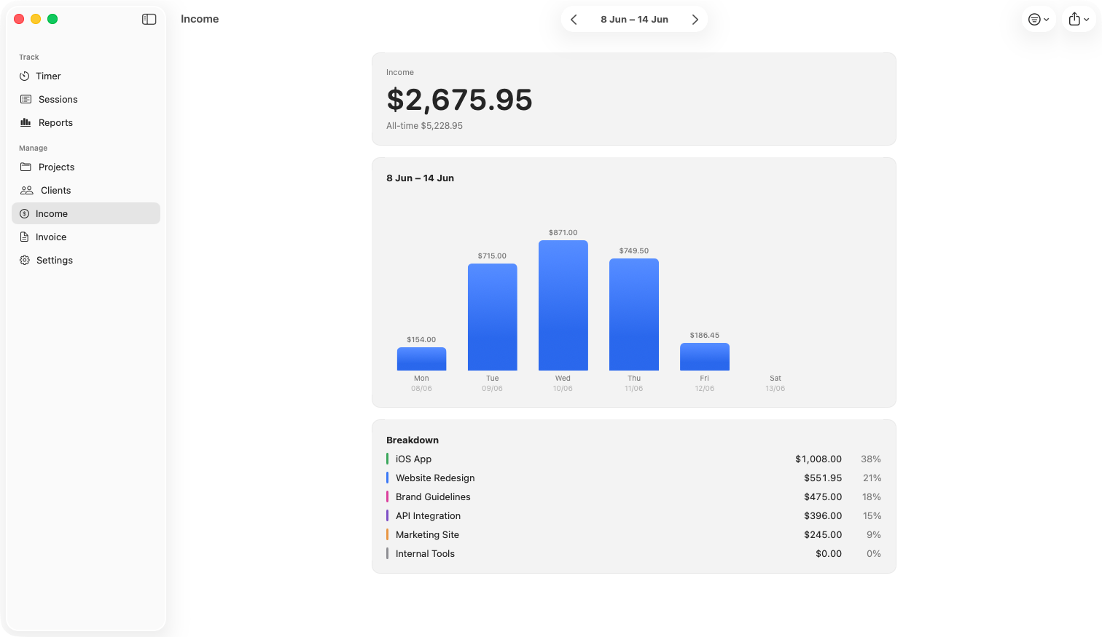This screenshot has height=637, width=1102.
Task: Select the Income sidebar item
Action: (86, 213)
